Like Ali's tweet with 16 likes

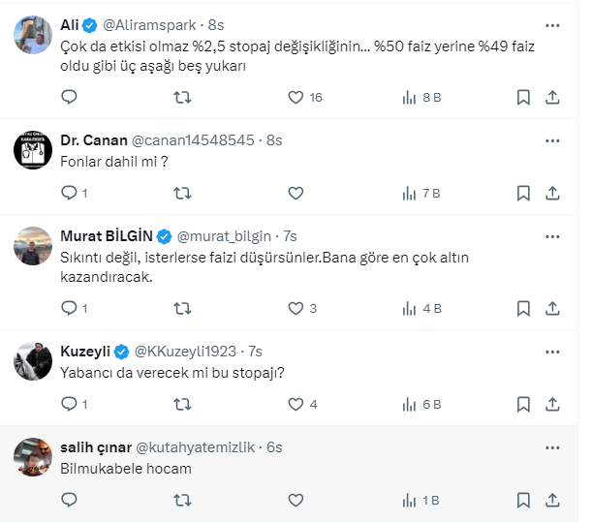coord(296,97)
